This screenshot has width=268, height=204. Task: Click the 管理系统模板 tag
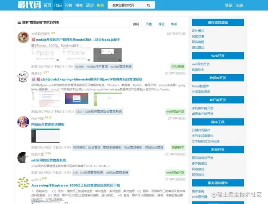[112, 147]
